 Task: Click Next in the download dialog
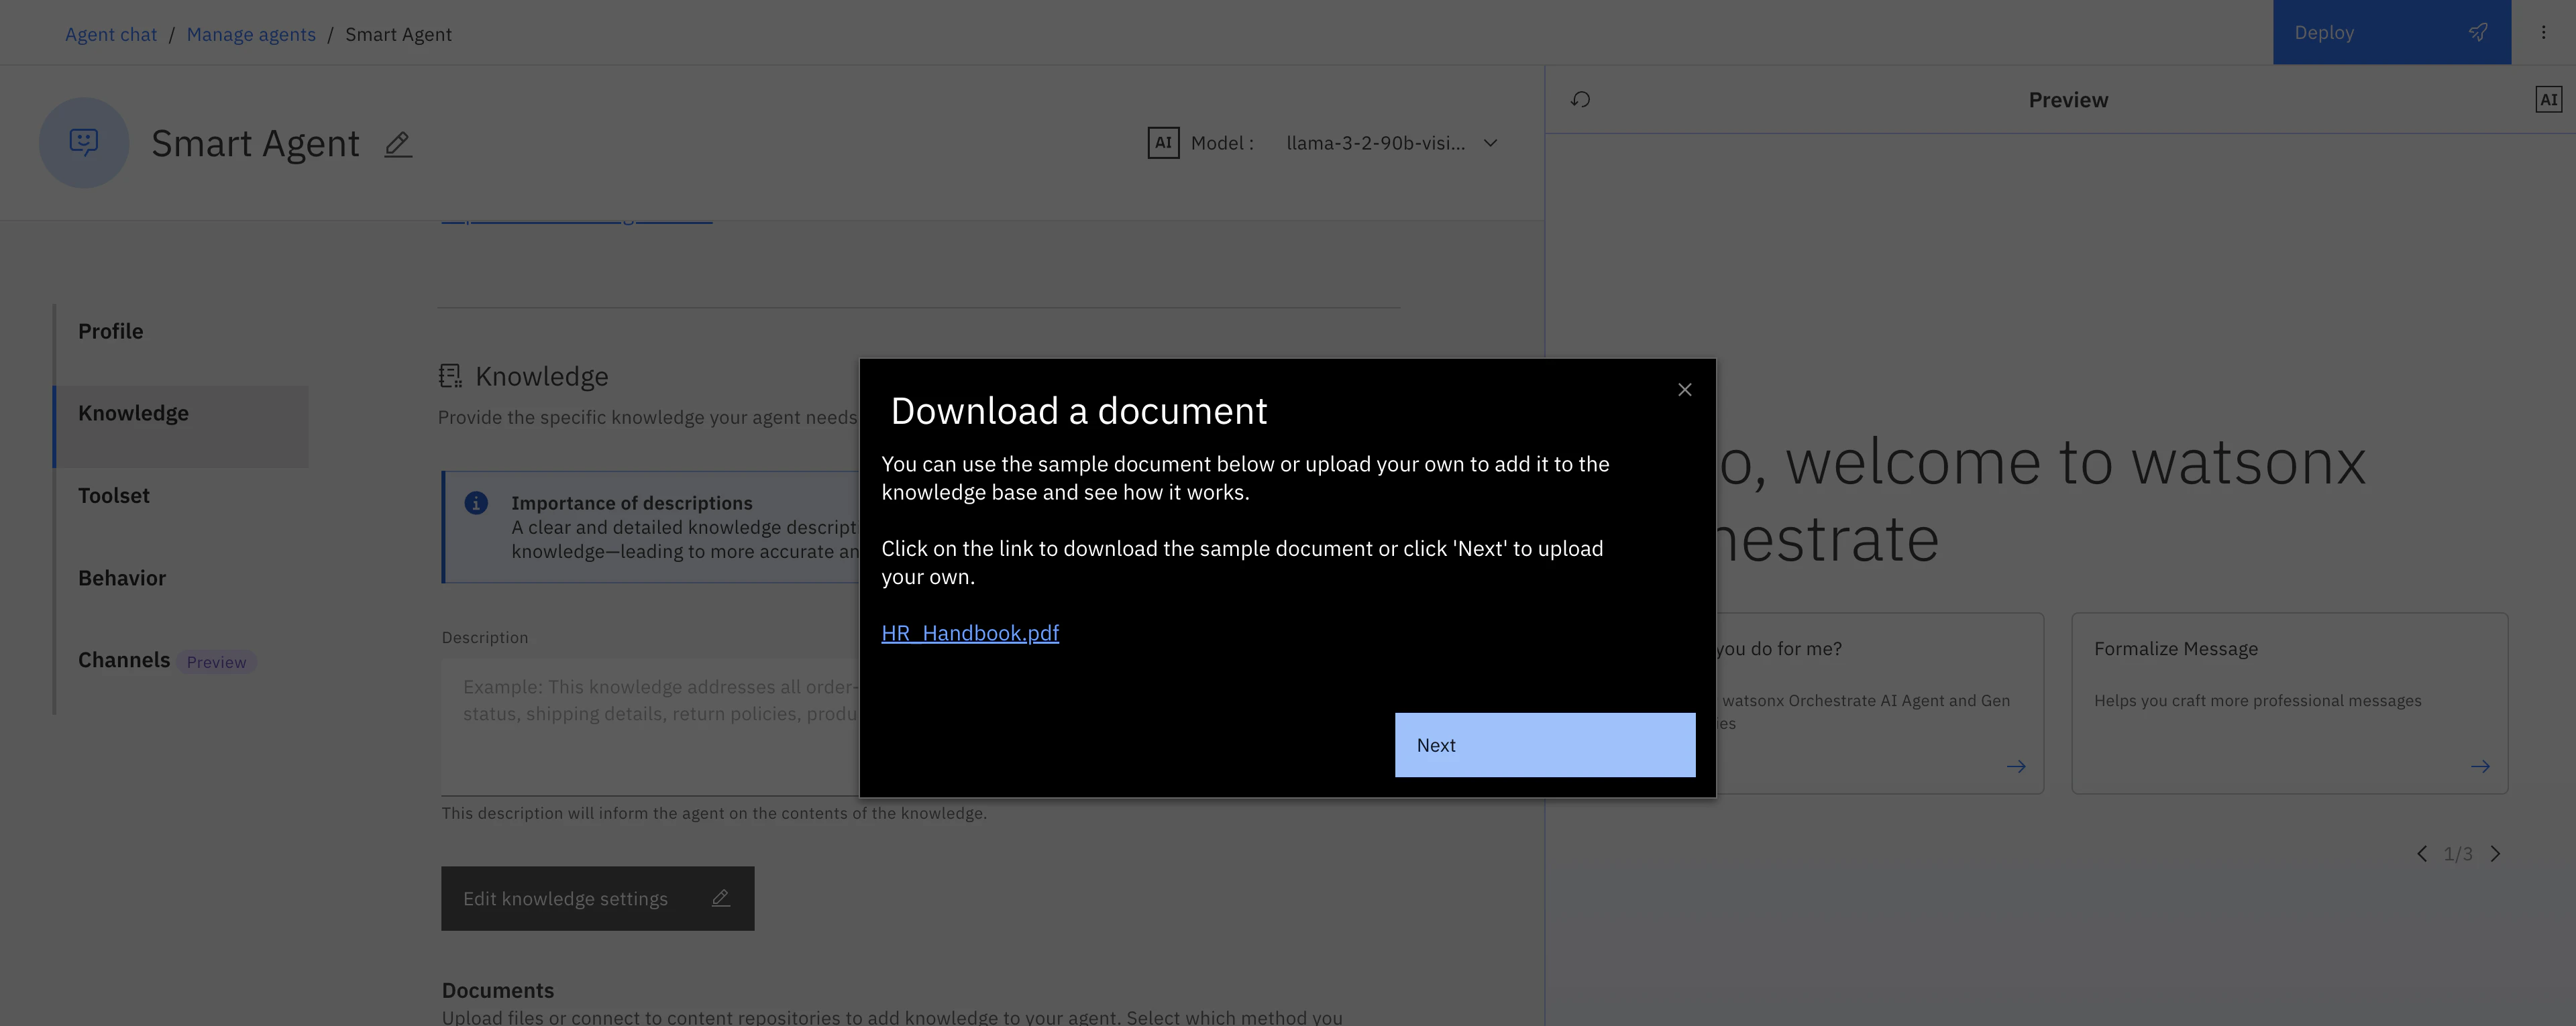coord(1544,745)
